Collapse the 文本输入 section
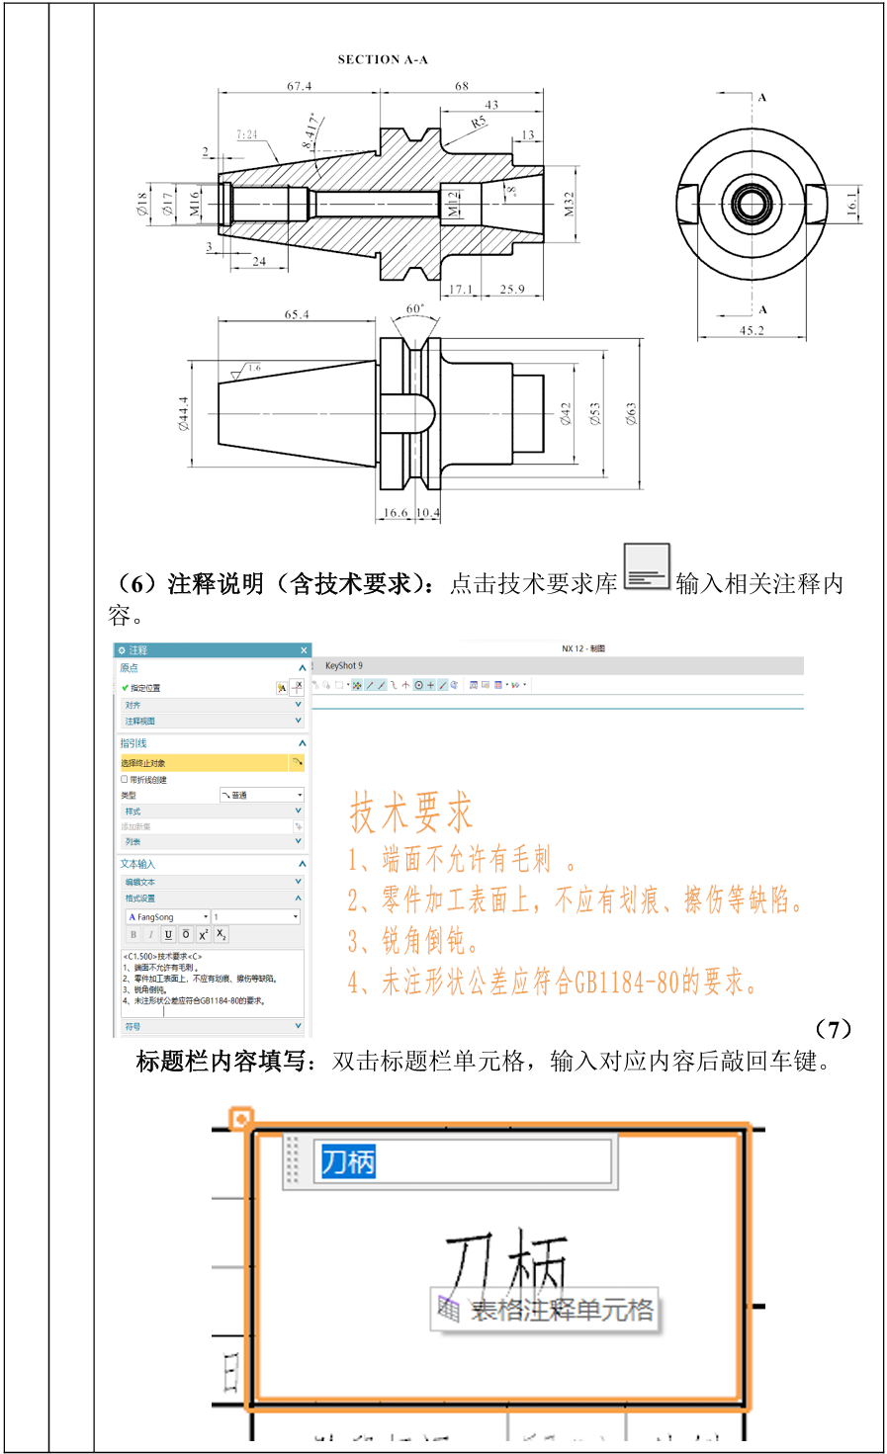This screenshot has width=887, height=1454. (x=302, y=864)
